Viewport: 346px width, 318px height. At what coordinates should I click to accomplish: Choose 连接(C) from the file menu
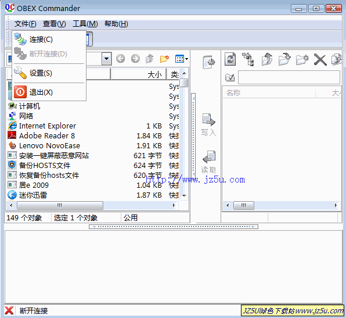[49, 40]
